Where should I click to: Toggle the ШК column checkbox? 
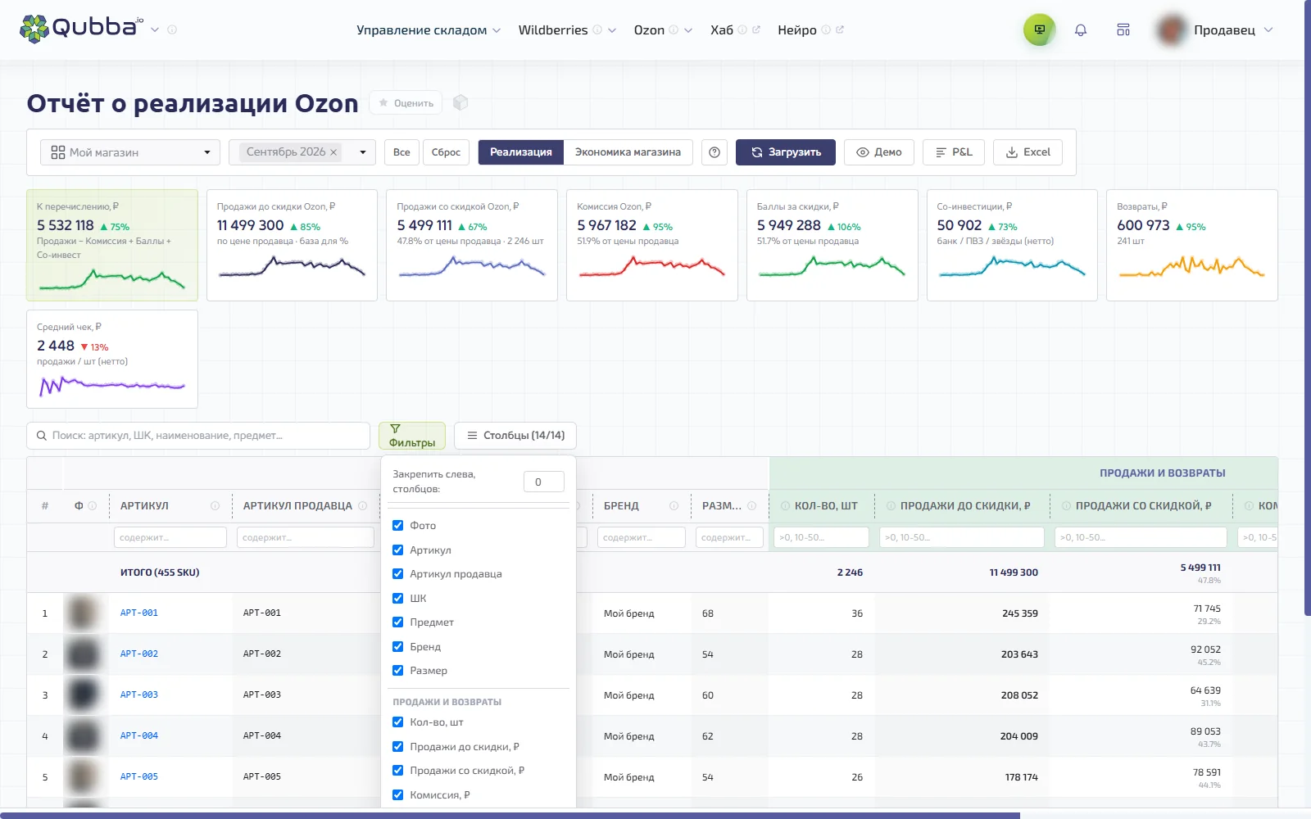point(397,599)
